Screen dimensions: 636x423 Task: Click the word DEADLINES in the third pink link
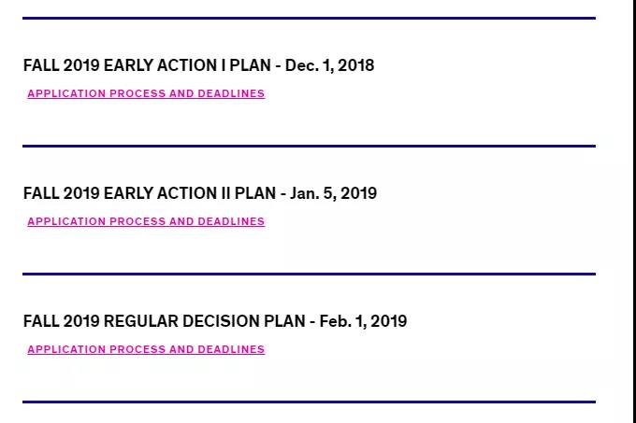231,349
